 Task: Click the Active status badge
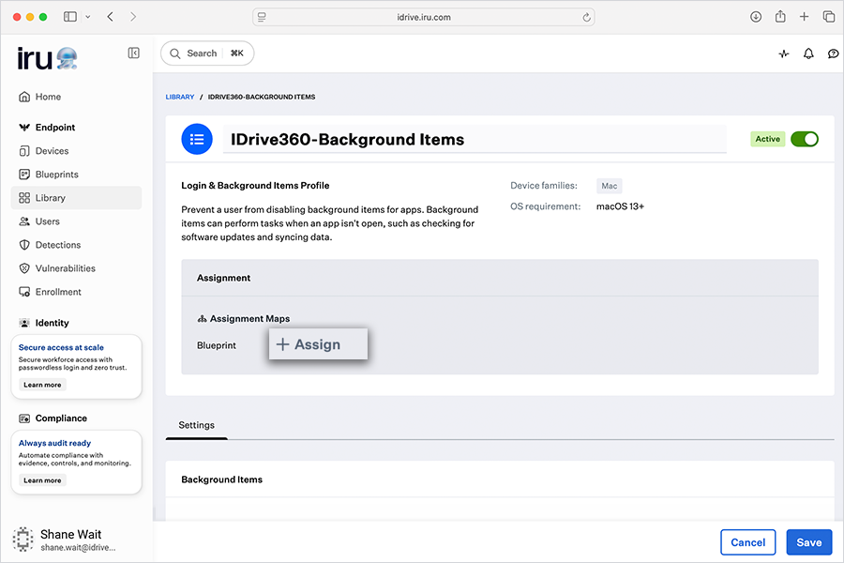coord(767,139)
